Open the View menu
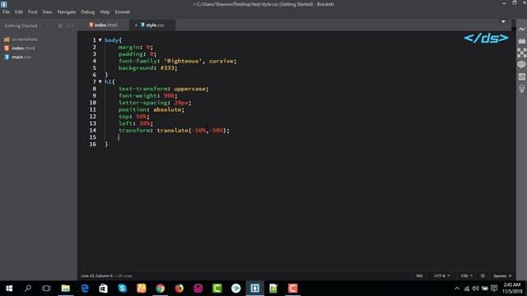527x296 pixels. click(47, 12)
